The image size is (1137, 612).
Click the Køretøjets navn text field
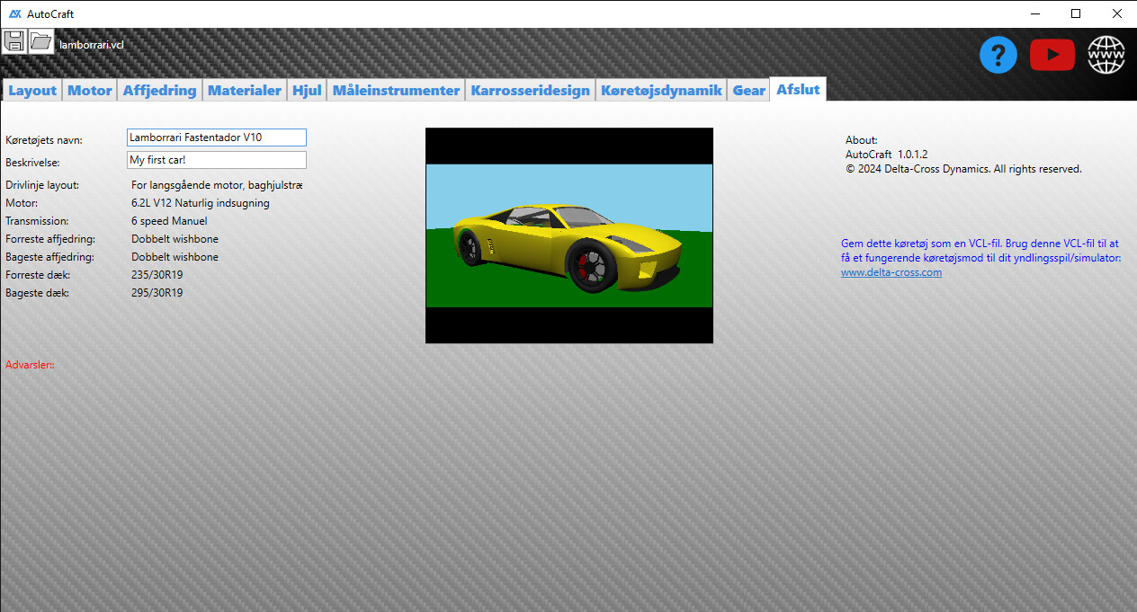(216, 137)
